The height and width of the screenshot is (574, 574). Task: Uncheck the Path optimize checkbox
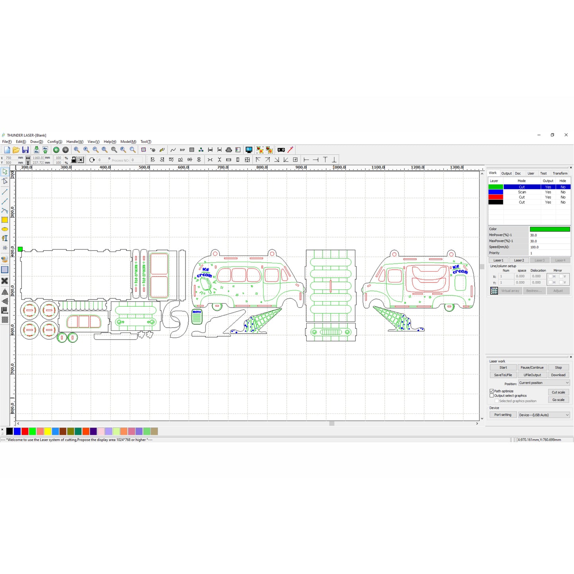[492, 391]
